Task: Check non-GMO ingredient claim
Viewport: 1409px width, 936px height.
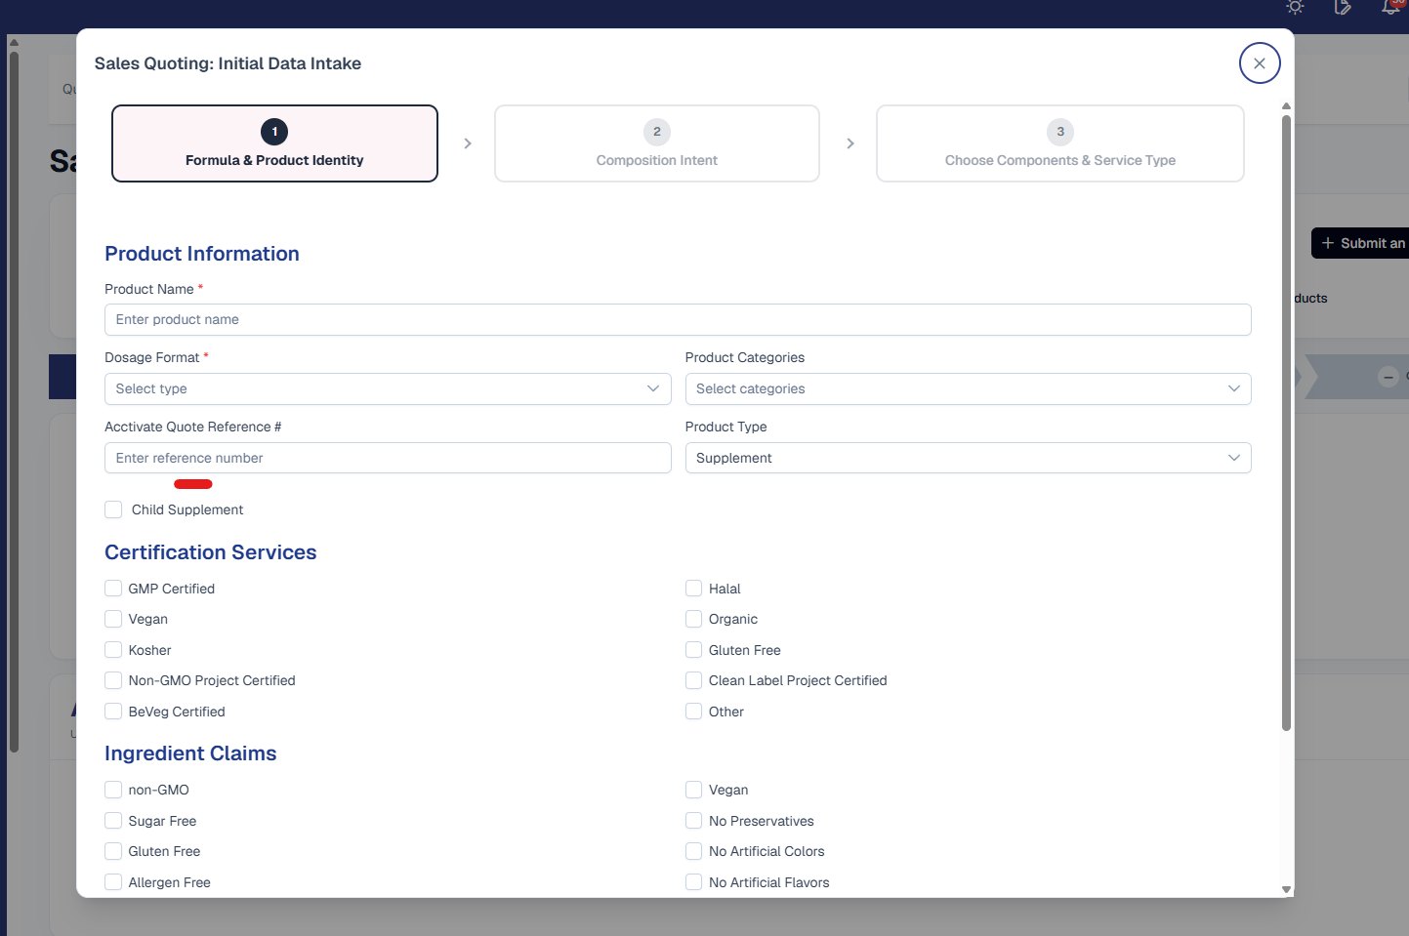Action: (x=113, y=790)
